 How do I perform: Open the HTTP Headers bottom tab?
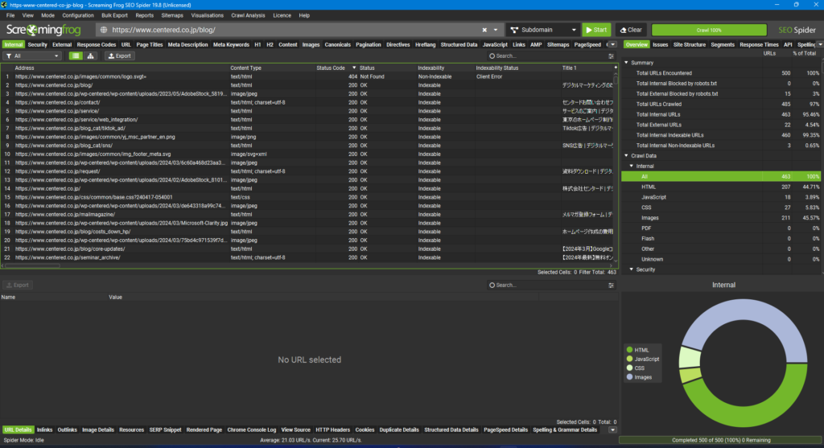point(332,430)
